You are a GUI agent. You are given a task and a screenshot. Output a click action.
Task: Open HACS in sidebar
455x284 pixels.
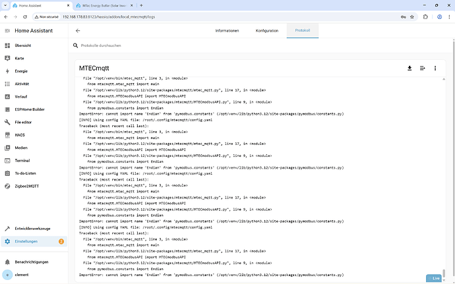[x=34, y=135]
